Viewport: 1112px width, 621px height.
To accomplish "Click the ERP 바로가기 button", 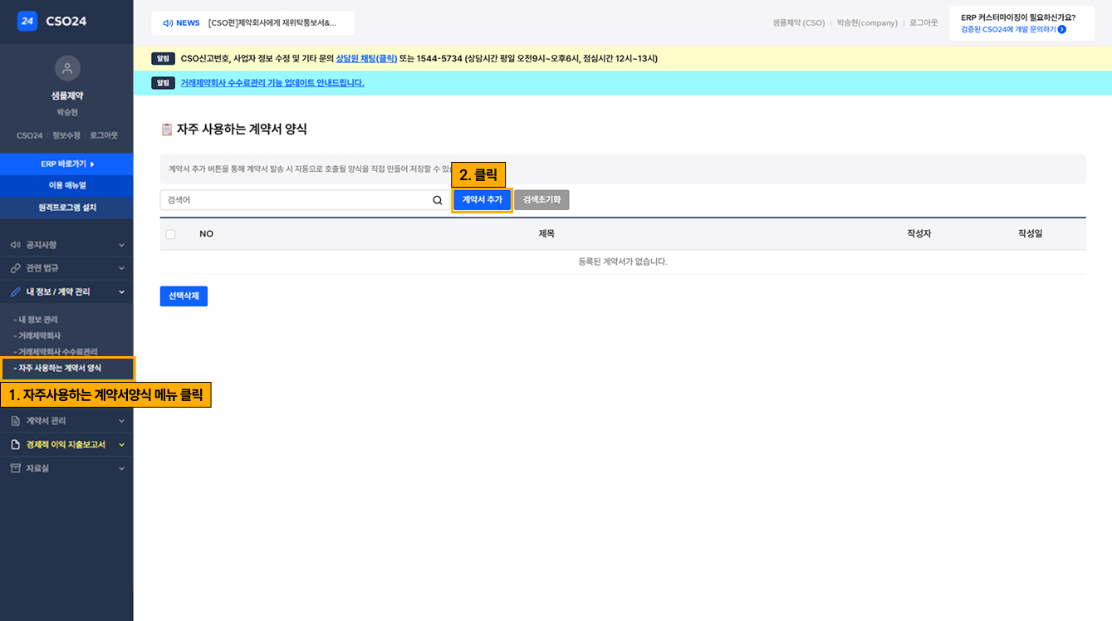I will (66, 164).
